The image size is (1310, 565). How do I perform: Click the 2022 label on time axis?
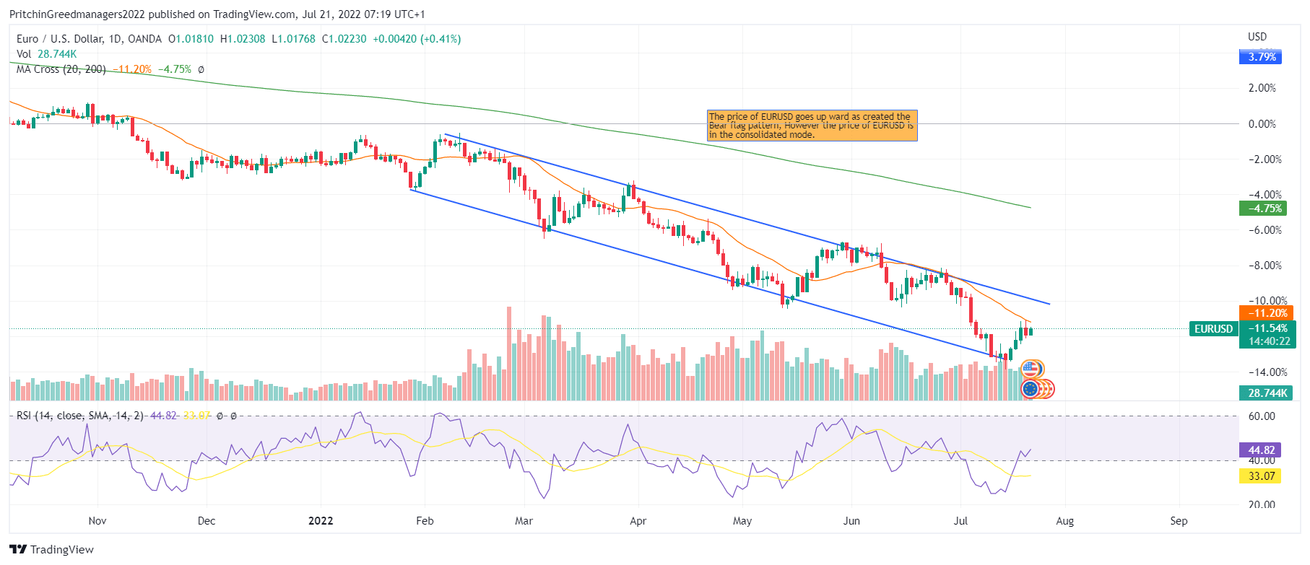tap(321, 521)
